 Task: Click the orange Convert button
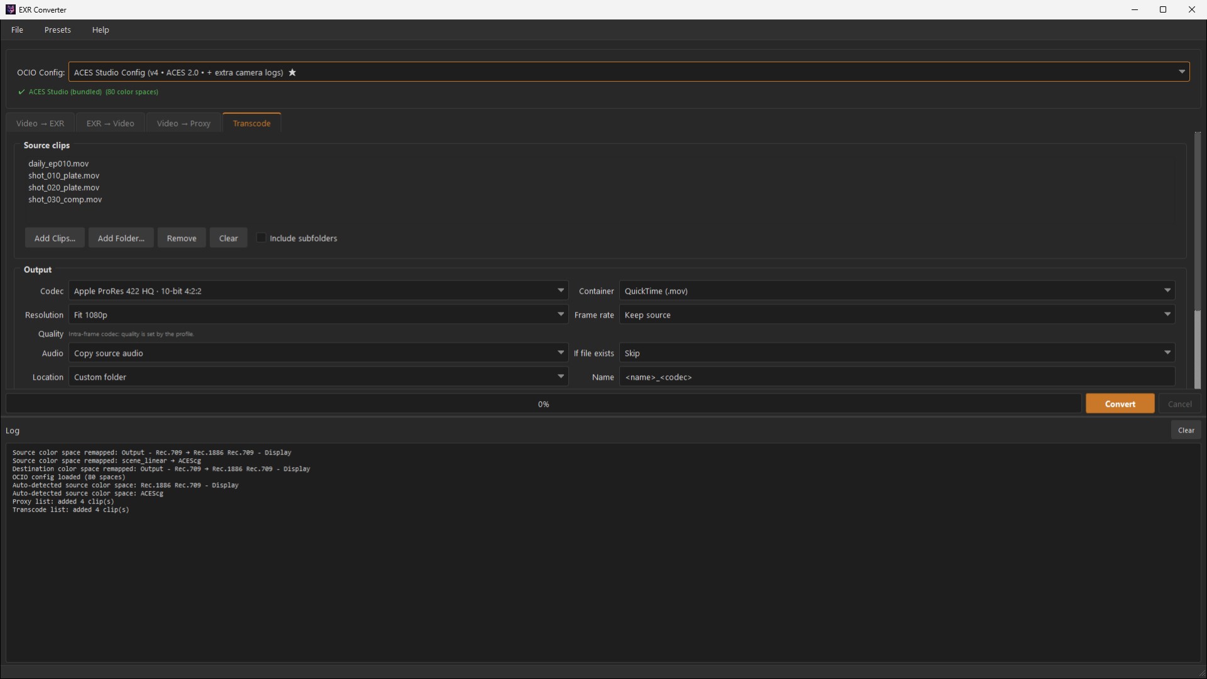1120,404
